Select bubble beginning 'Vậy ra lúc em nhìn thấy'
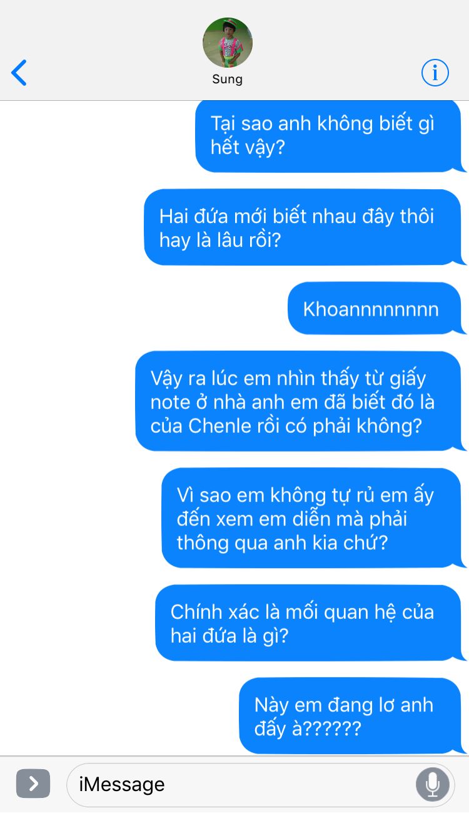The height and width of the screenshot is (813, 469). tap(299, 401)
